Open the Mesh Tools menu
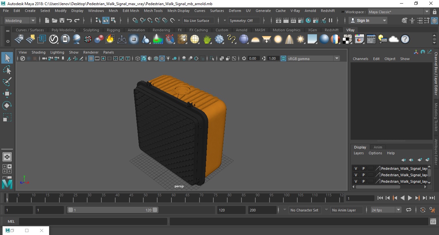 tap(153, 11)
